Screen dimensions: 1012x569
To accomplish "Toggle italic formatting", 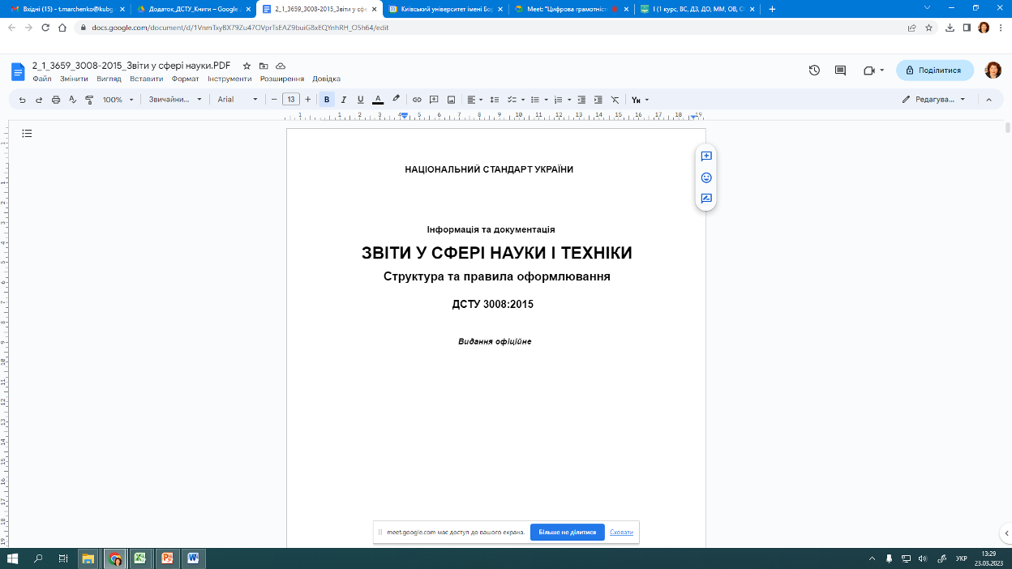I will pyautogui.click(x=344, y=100).
